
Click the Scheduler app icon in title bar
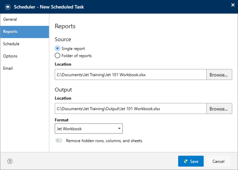8,7
